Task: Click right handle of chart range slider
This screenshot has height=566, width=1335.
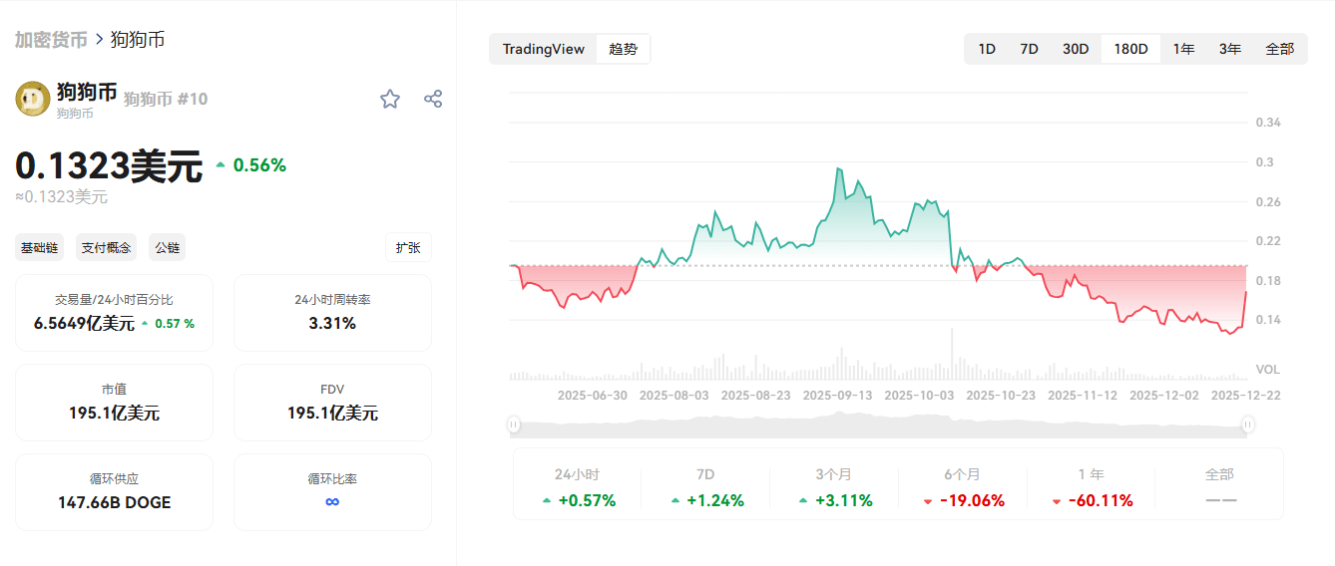Action: tap(1247, 424)
